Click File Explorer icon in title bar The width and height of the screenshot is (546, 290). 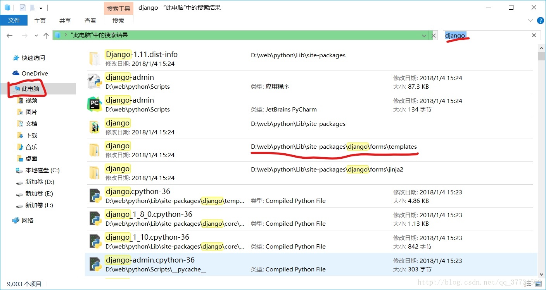point(7,7)
